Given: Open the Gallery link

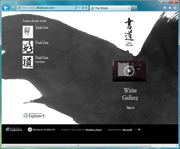Looking at the screenshot, I should coord(130,98).
